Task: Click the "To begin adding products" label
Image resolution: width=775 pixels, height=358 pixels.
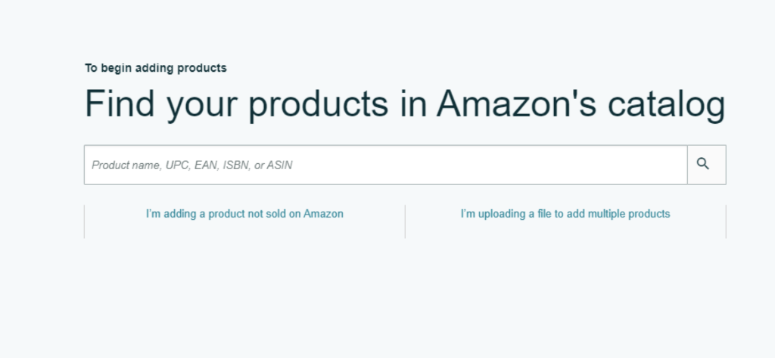Action: 155,68
